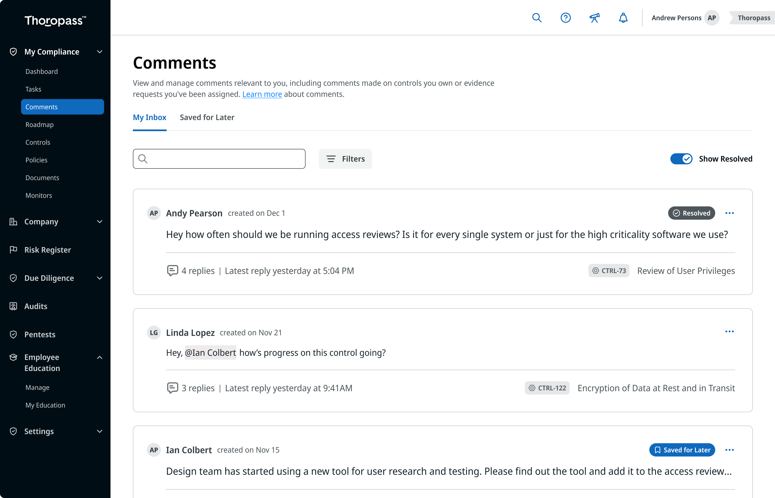Image resolution: width=775 pixels, height=498 pixels.
Task: Click the @Ian Colbert mention
Action: tap(211, 352)
